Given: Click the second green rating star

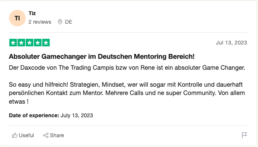Looking at the screenshot, I should pyautogui.click(x=21, y=43).
